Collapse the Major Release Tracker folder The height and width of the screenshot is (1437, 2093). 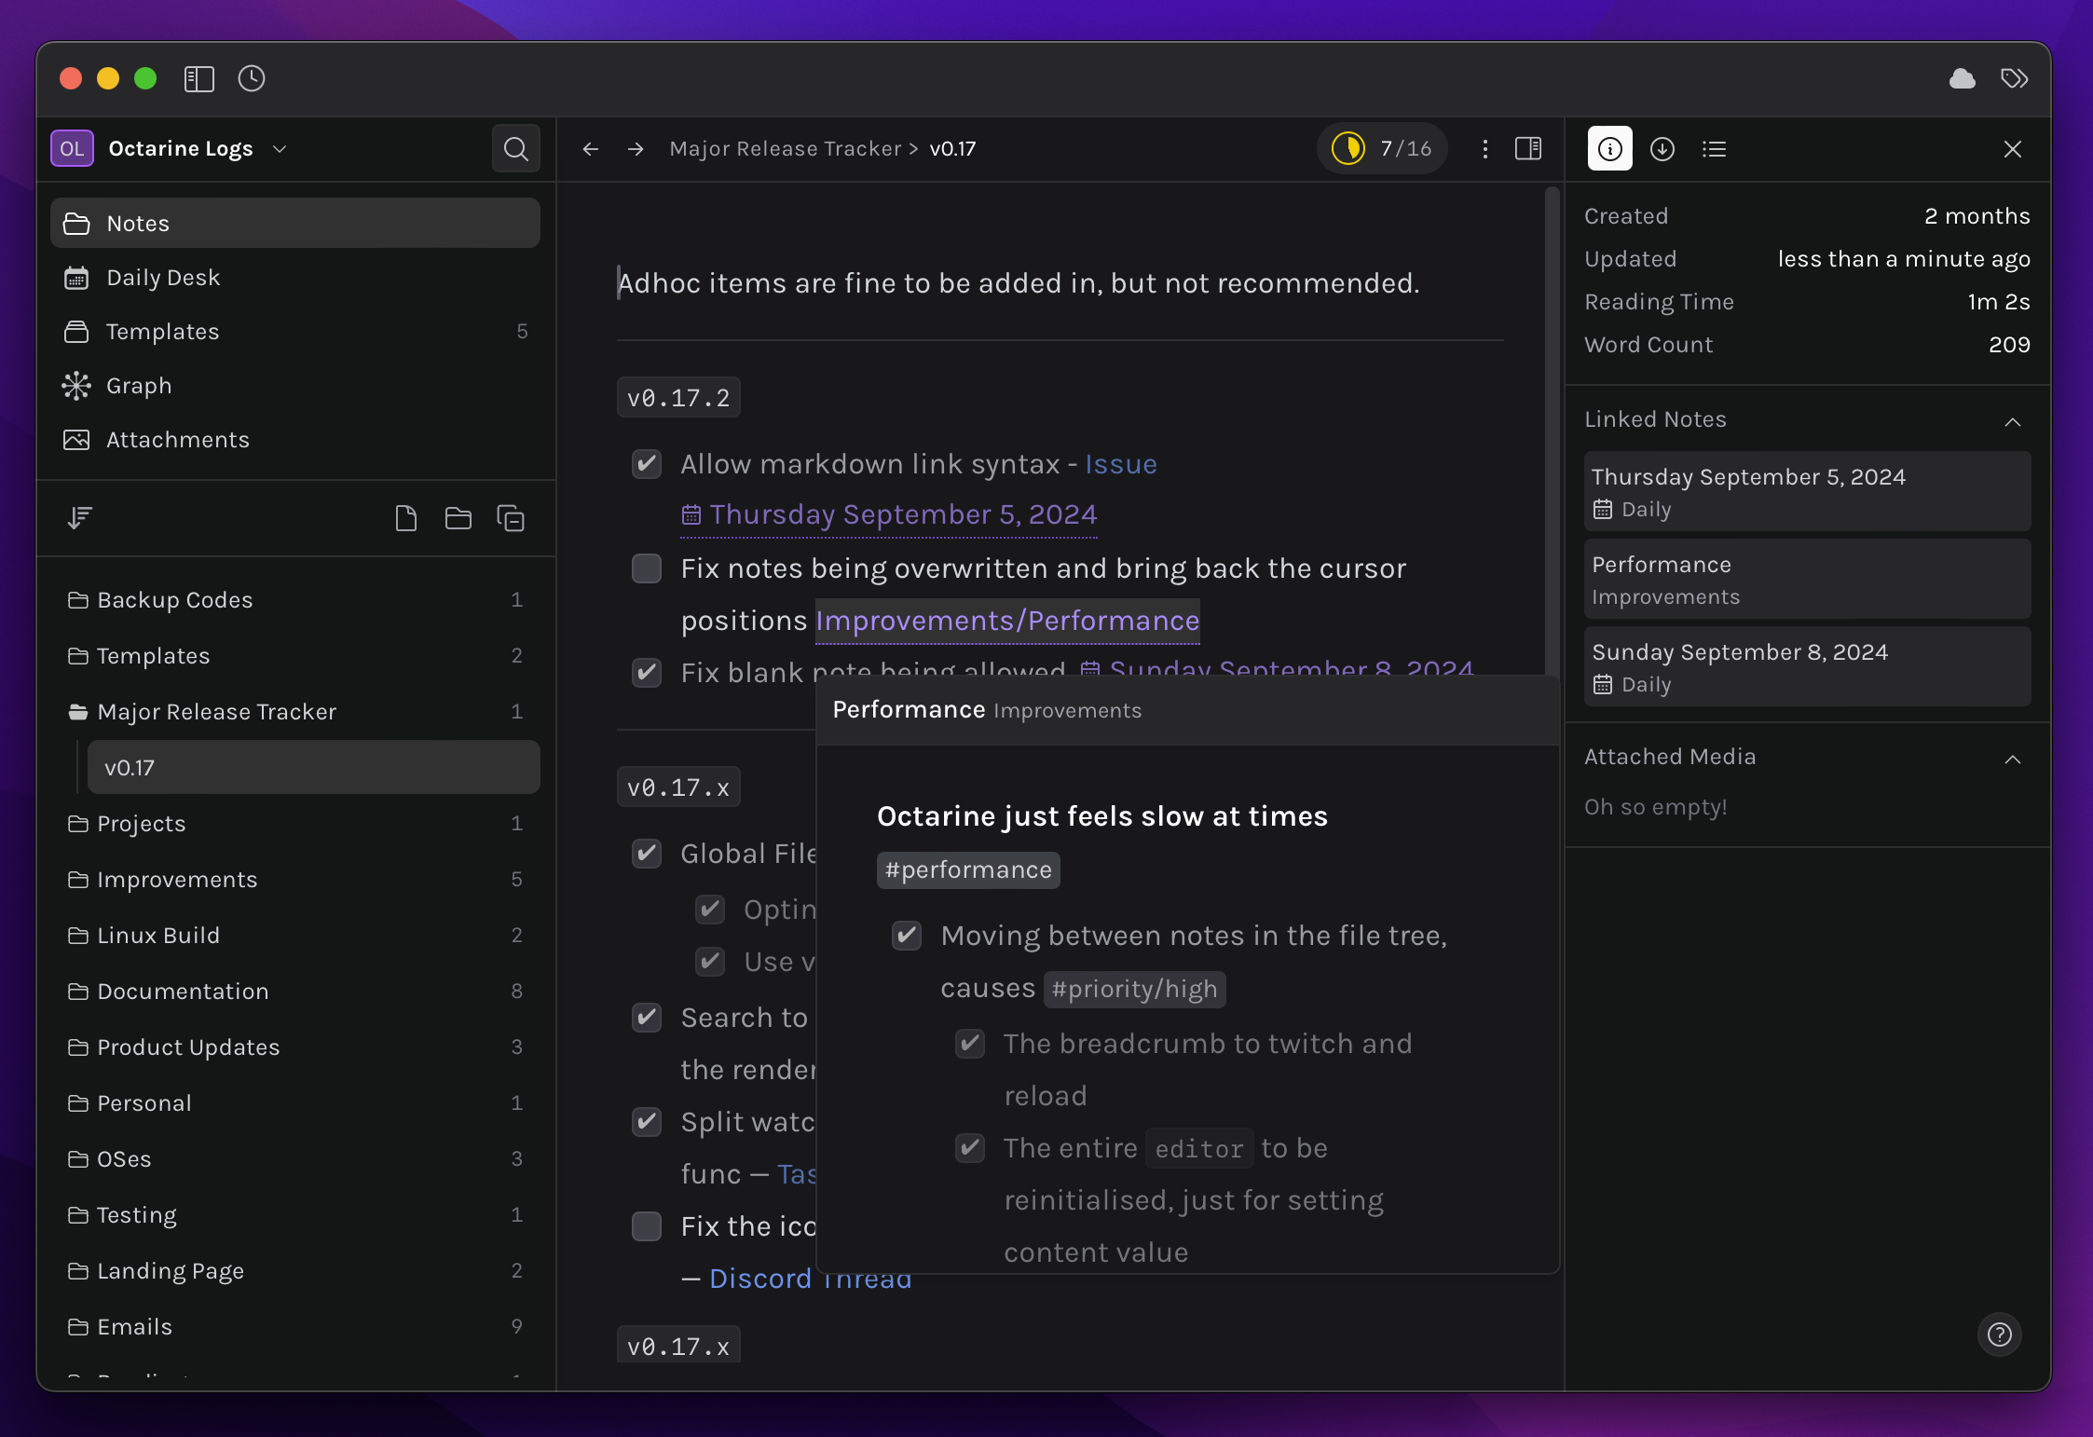(x=295, y=712)
